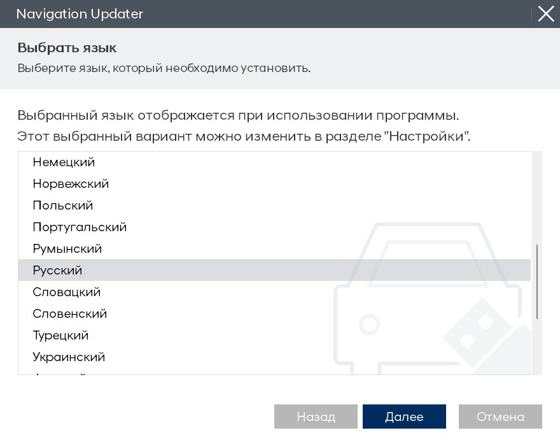Click scrollbar track below the thumb
Image resolution: width=560 pixels, height=442 pixels.
(537, 347)
